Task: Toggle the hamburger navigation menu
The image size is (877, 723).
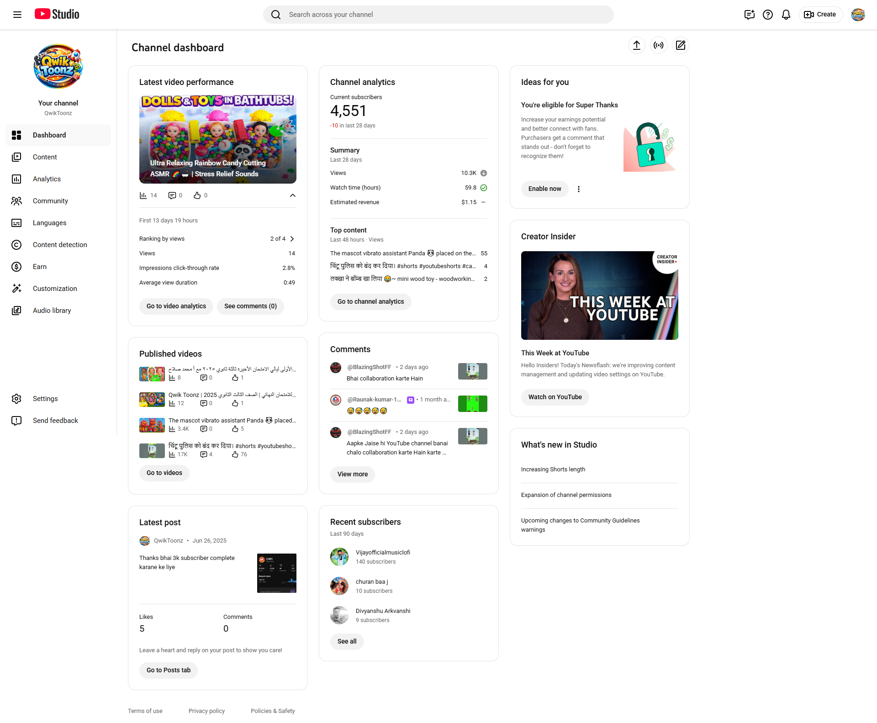Action: (17, 15)
